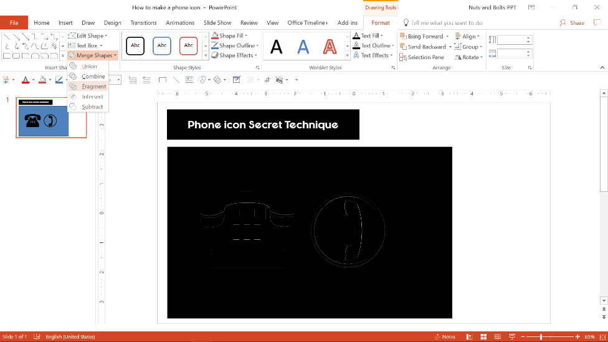
Task: Click the Share button
Action: click(x=572, y=23)
